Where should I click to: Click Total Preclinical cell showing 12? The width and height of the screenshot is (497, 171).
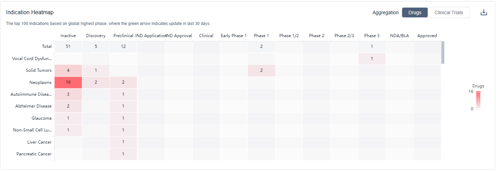coord(123,46)
